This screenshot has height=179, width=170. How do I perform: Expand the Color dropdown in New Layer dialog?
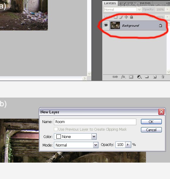(x=94, y=137)
